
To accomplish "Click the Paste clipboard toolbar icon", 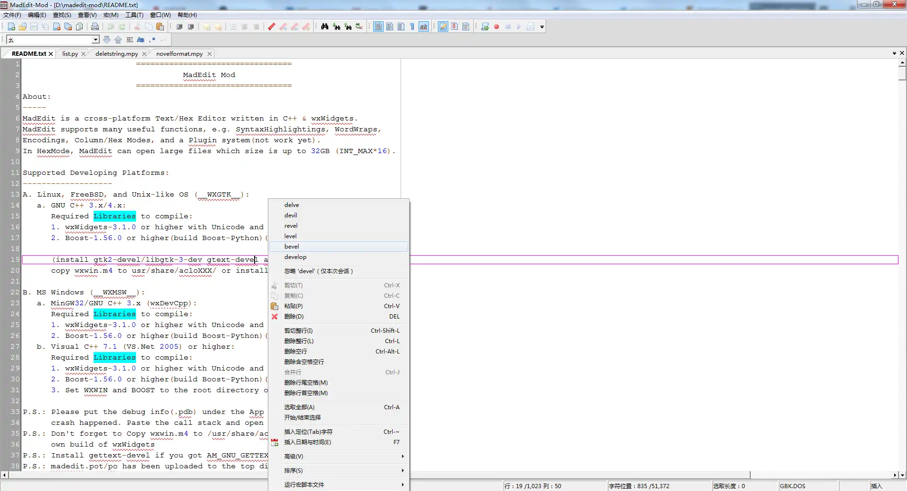I will point(160,27).
